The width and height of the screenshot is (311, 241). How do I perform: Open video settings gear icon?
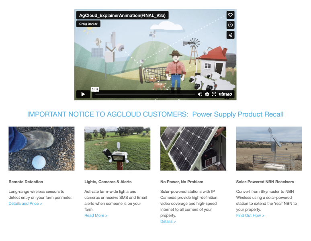click(207, 94)
